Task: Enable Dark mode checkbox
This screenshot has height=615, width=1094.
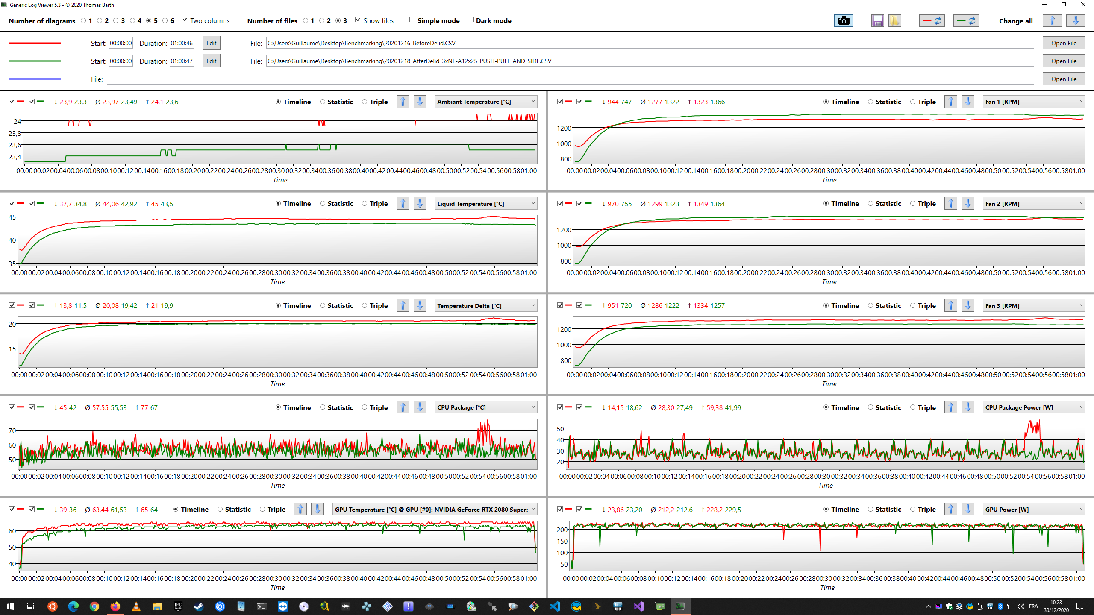Action: [471, 20]
